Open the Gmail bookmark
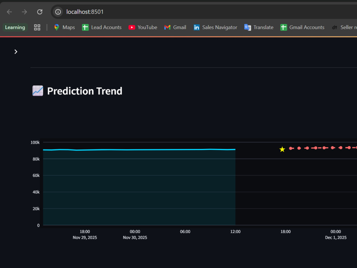The image size is (357, 268). point(175,28)
